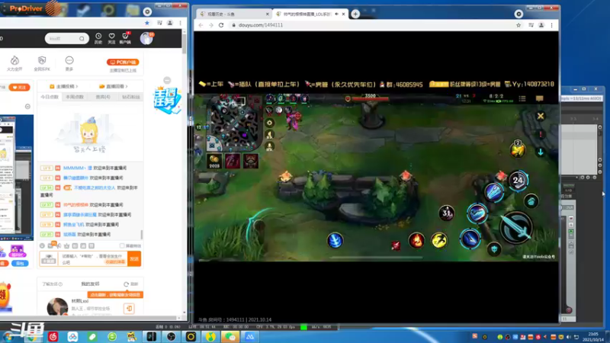Tap the large sword basic-attack button in game
Viewport: 610px width, 343px height.
click(x=516, y=227)
